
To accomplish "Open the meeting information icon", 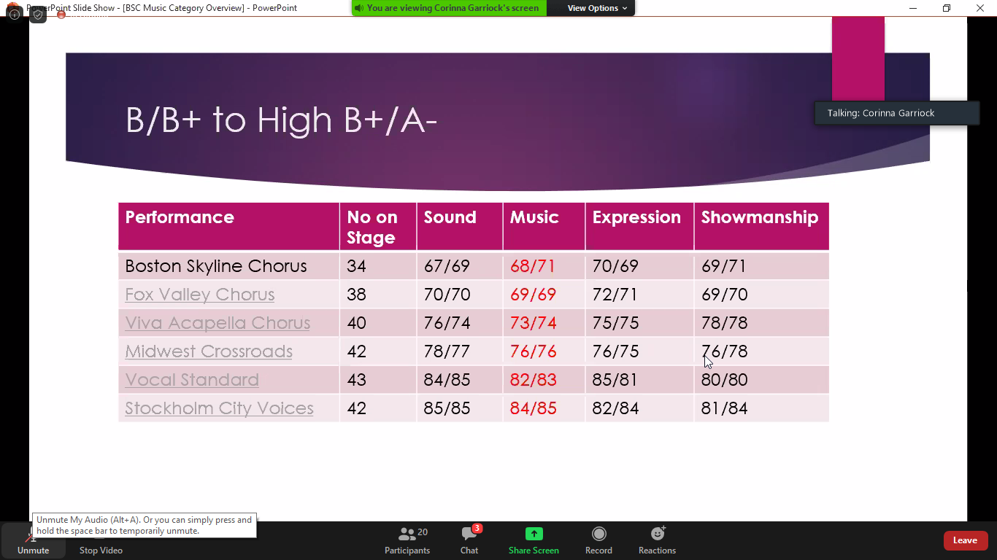I will coord(14,15).
